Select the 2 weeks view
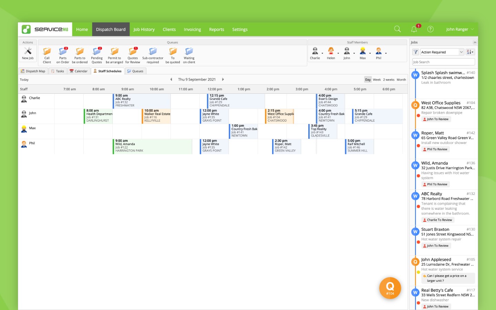The image size is (496, 310). [x=389, y=80]
